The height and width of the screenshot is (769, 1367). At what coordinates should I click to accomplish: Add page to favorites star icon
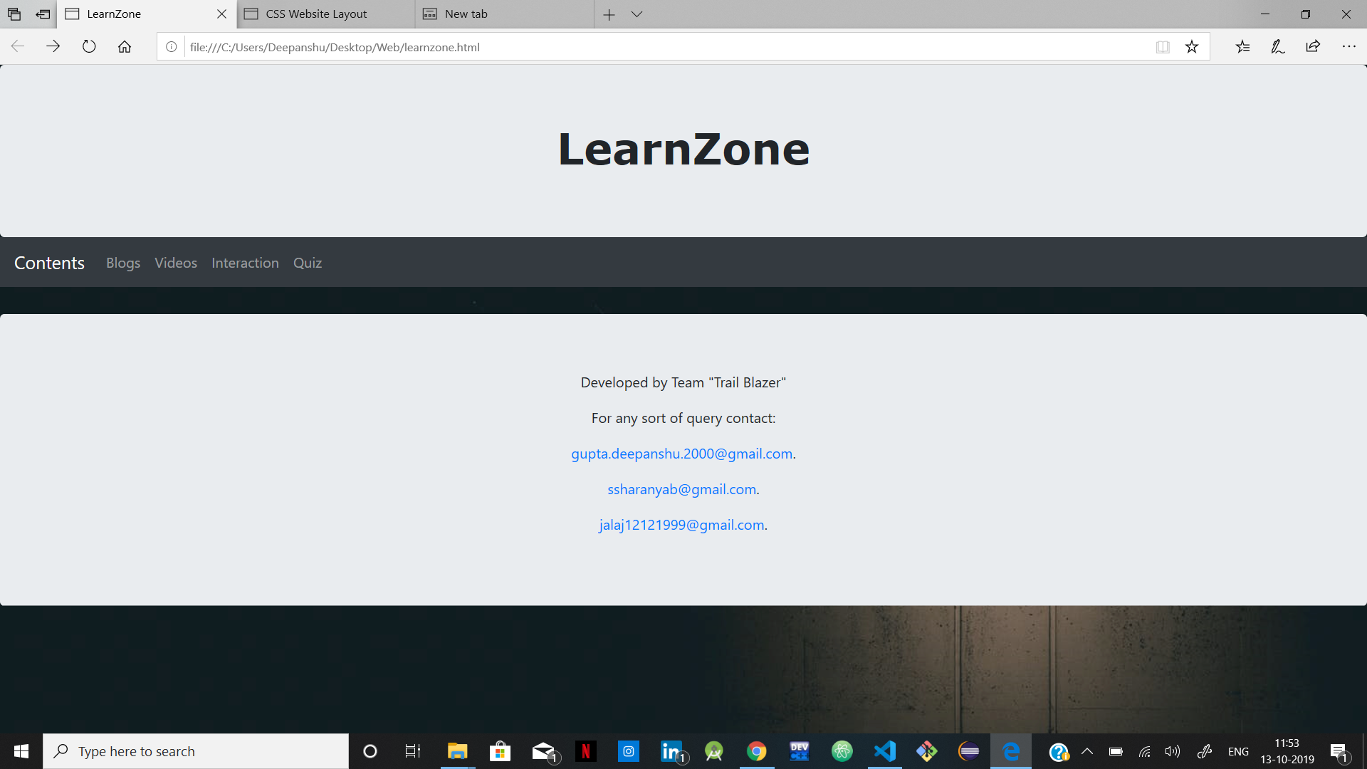coord(1192,47)
